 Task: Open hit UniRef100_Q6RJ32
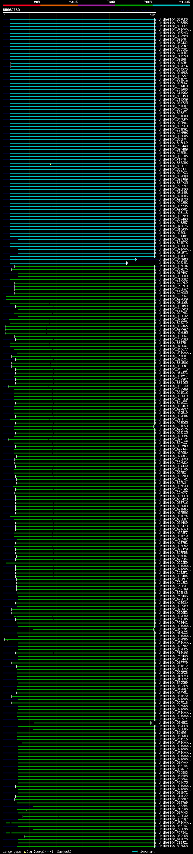coord(173,43)
